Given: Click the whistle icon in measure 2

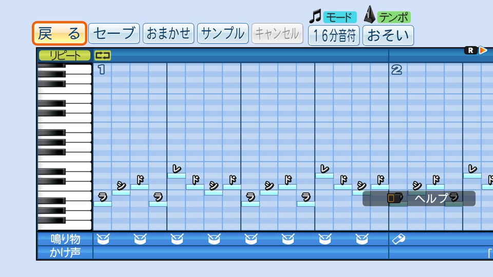Looking at the screenshot, I should tap(399, 240).
